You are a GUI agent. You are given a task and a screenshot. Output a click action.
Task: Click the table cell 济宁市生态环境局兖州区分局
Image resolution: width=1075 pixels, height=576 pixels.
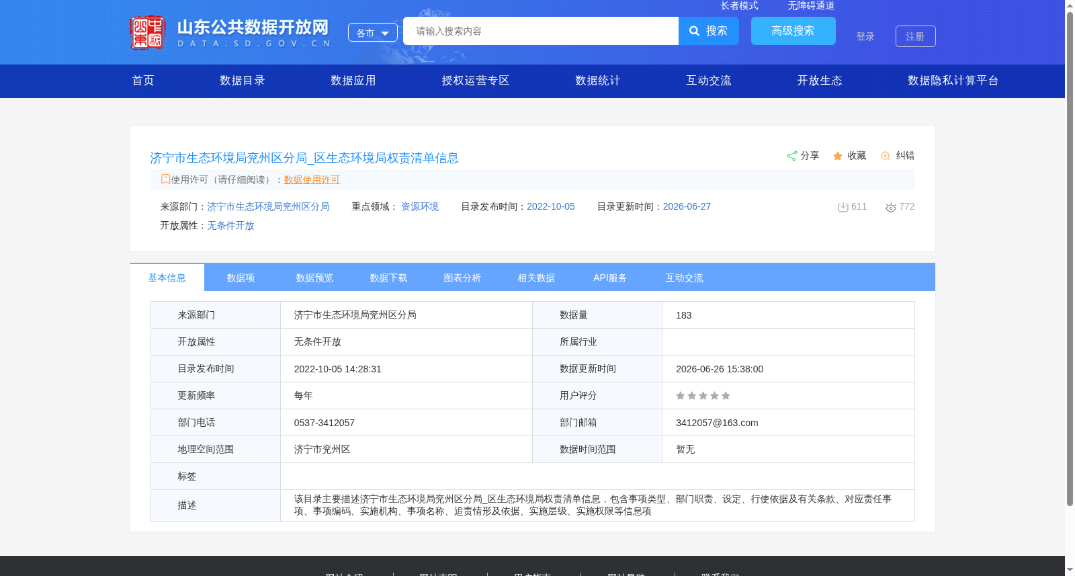point(355,315)
